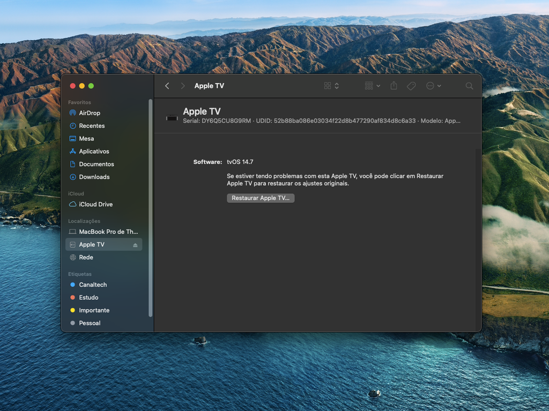Go forward using the toolbar forward arrow
Image resolution: width=549 pixels, height=411 pixels.
point(182,86)
